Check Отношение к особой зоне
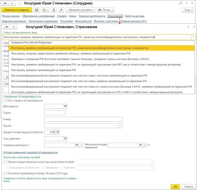 click(7, 167)
